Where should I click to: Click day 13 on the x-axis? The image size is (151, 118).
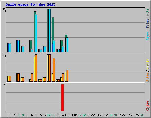62,115
